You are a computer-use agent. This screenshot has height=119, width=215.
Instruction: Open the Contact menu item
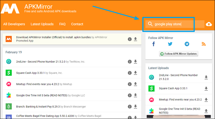coord(77,24)
